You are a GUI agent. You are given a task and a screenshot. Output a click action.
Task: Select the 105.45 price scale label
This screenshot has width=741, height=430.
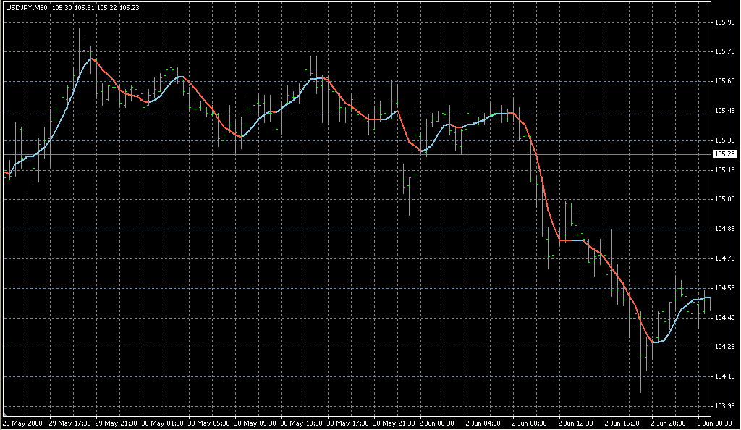[725, 111]
